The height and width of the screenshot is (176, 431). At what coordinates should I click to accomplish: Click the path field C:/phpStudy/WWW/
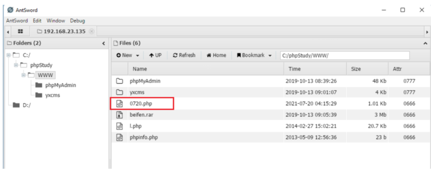point(345,55)
